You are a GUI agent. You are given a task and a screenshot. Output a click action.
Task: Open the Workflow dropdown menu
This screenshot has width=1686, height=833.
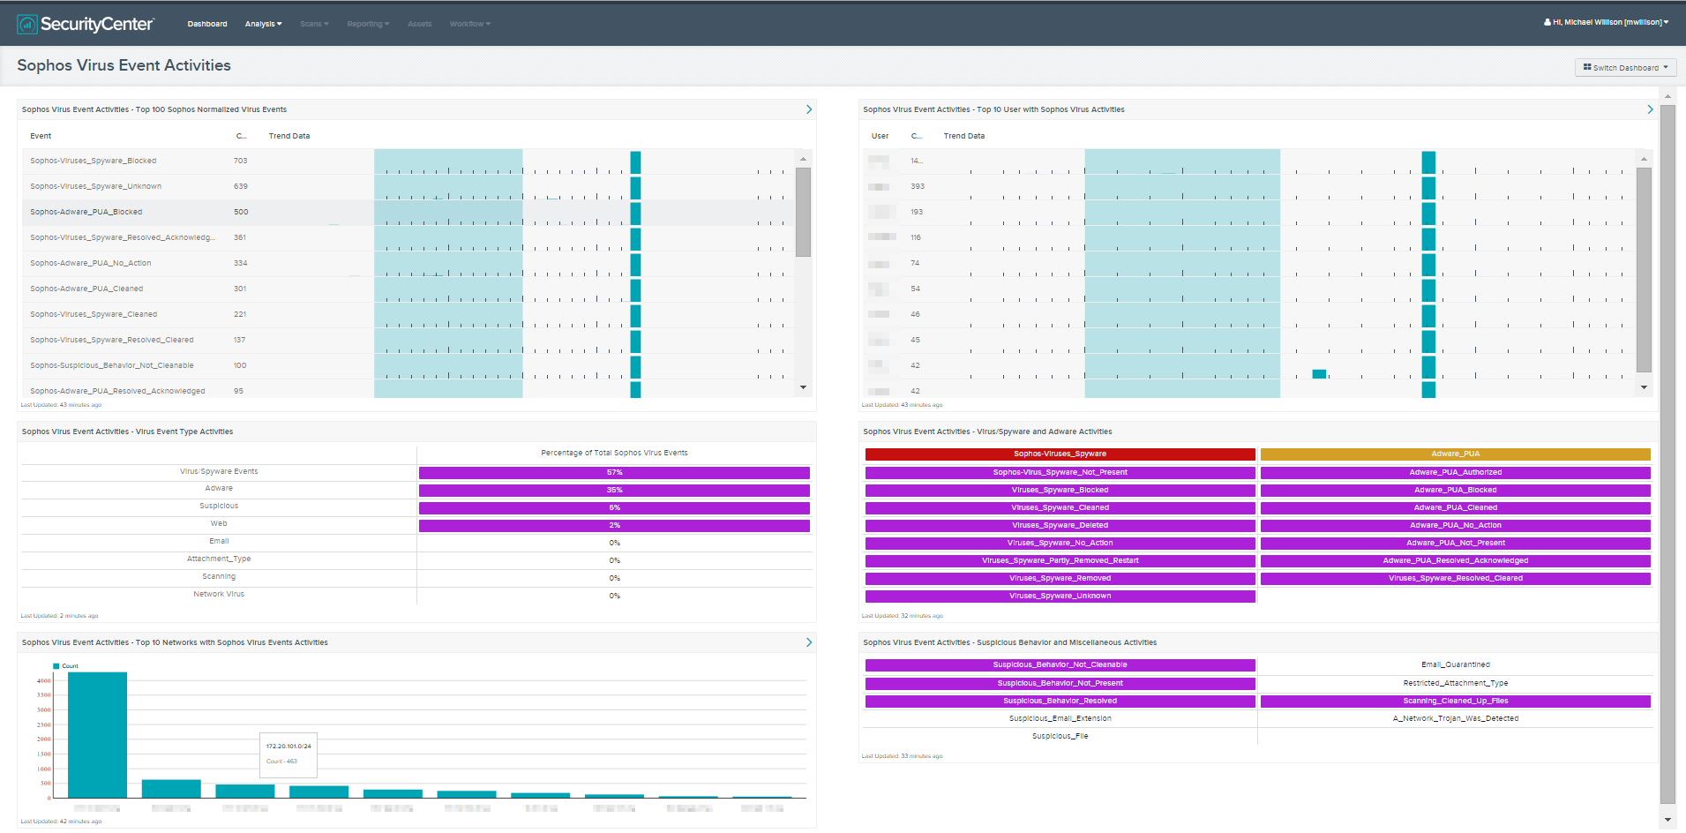[469, 24]
